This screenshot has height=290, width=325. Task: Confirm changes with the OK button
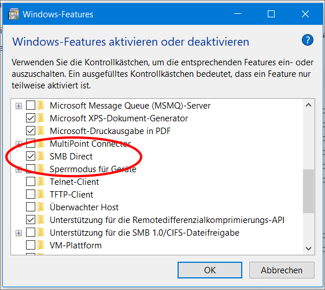click(210, 270)
